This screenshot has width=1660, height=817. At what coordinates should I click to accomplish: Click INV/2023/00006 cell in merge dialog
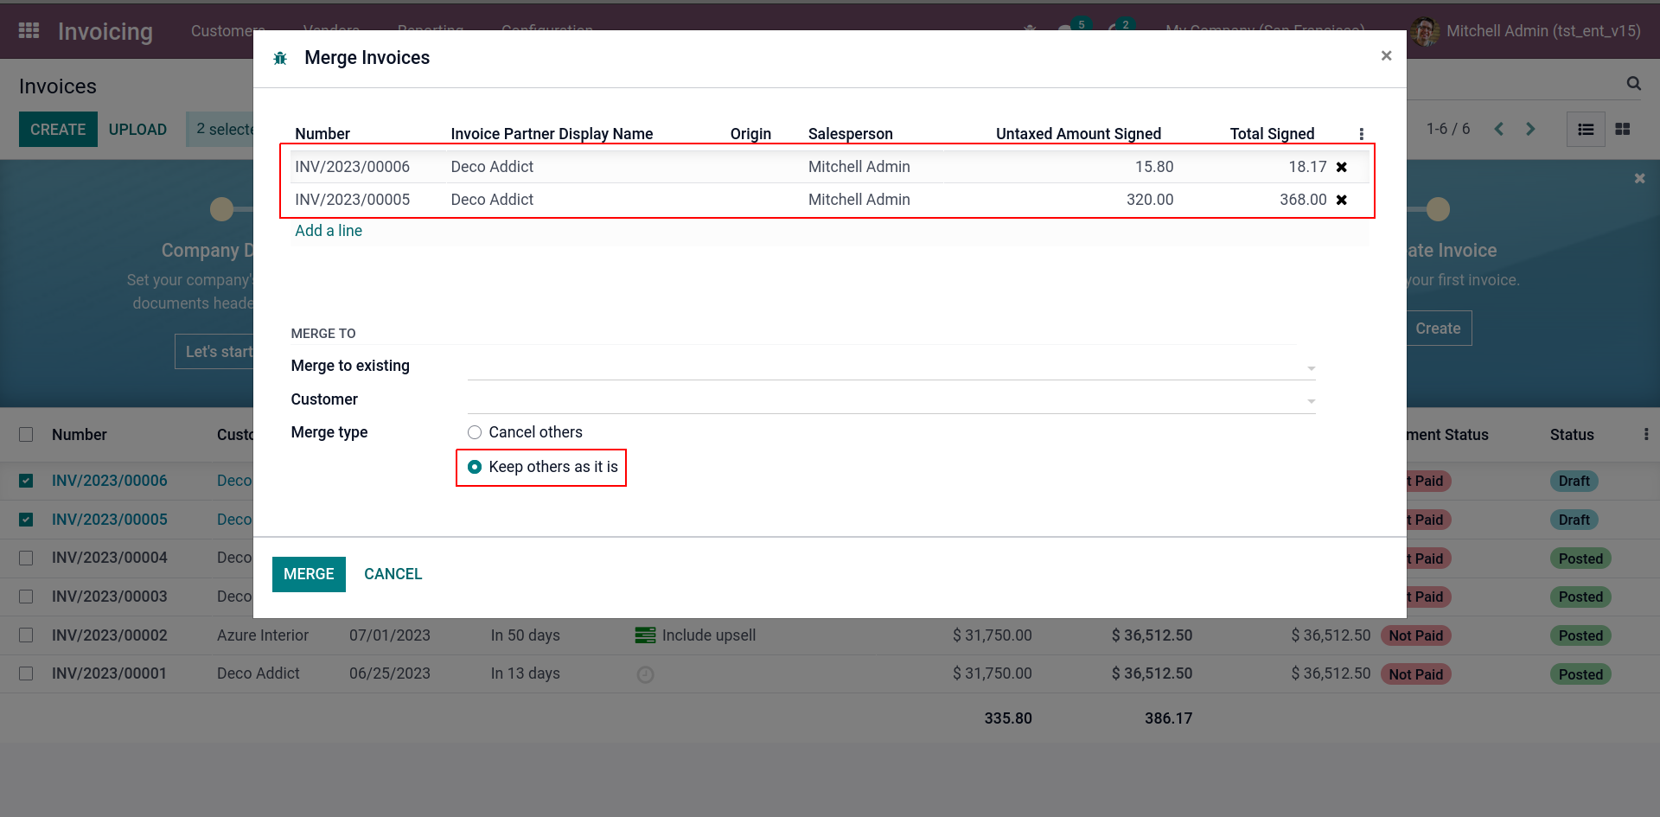[x=352, y=167]
